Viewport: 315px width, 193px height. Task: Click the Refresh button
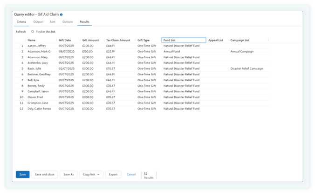(21, 32)
